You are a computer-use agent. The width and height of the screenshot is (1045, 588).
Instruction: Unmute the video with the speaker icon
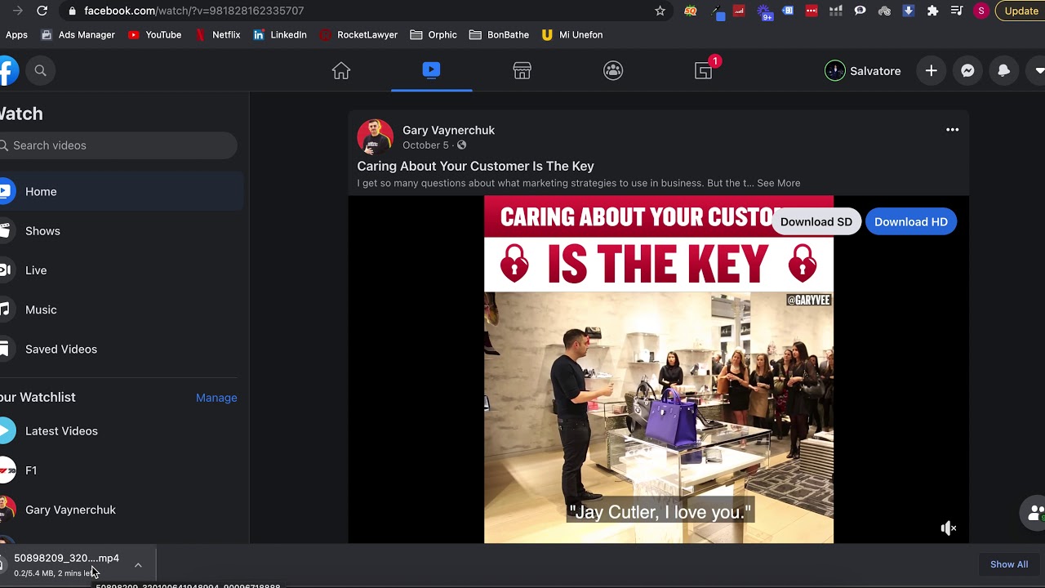(x=948, y=528)
